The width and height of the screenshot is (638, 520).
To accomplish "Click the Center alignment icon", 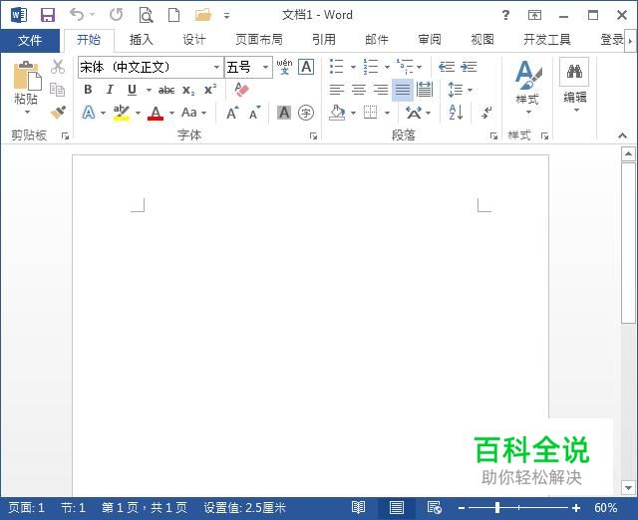I will [359, 90].
